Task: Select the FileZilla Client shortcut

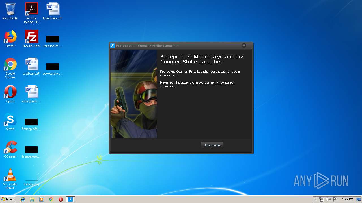Action: click(x=31, y=39)
